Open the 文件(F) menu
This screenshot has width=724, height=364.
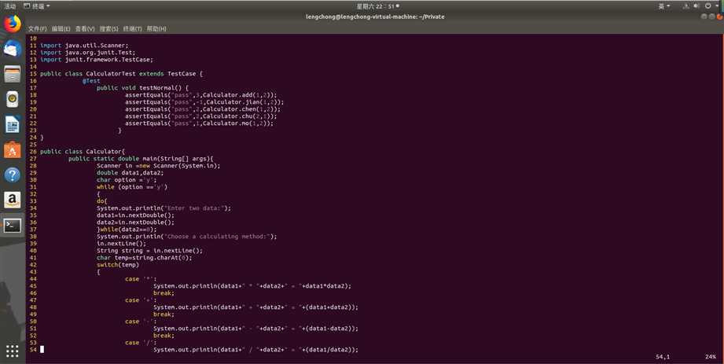click(38, 28)
